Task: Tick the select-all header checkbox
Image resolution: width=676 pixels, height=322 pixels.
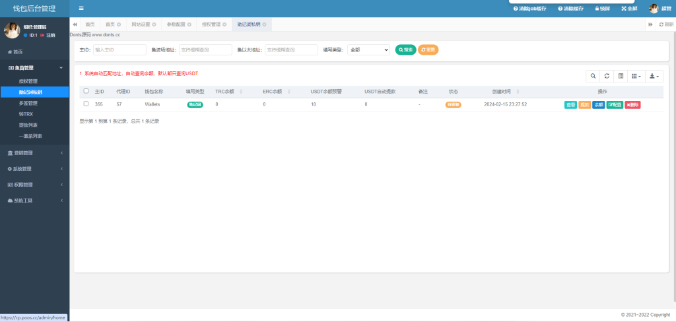Action: (x=86, y=91)
